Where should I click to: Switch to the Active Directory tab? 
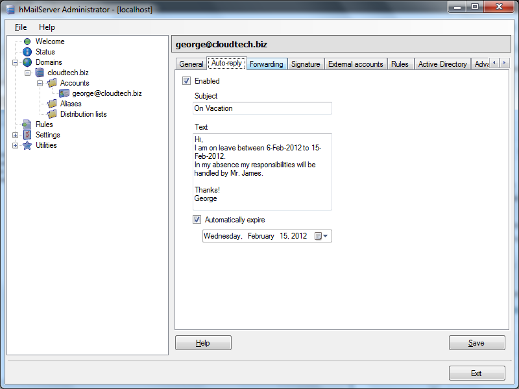click(x=442, y=64)
